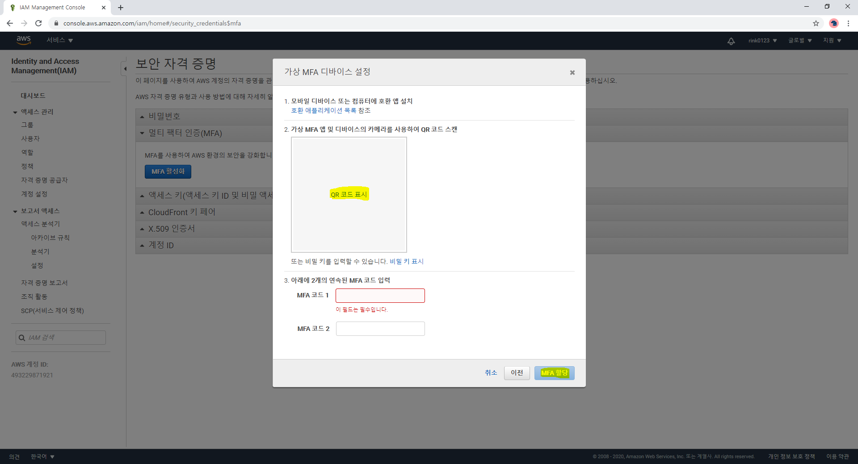Open 액세스 분석기 in the sidebar

click(40, 224)
